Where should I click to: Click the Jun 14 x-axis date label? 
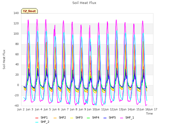pos(126,109)
